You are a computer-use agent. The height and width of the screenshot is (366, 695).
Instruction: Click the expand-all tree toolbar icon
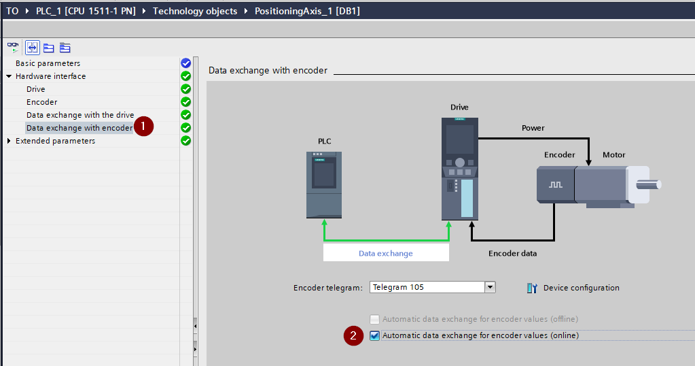(65, 48)
